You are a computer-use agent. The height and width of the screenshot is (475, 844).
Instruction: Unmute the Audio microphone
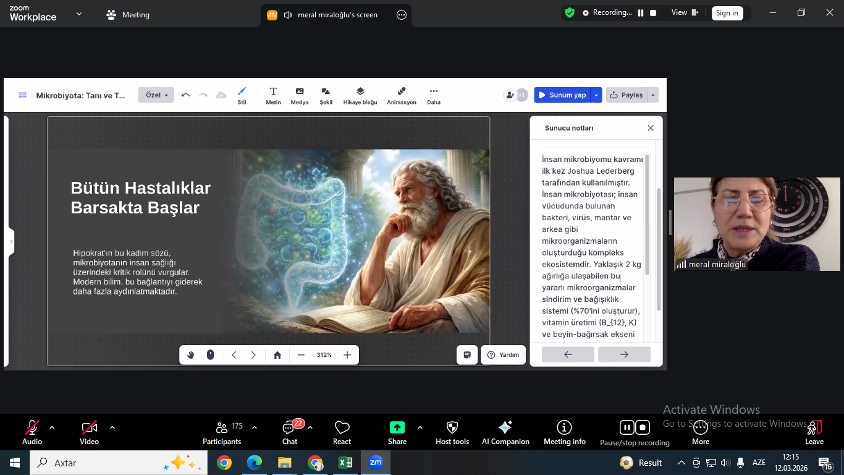[x=32, y=428]
